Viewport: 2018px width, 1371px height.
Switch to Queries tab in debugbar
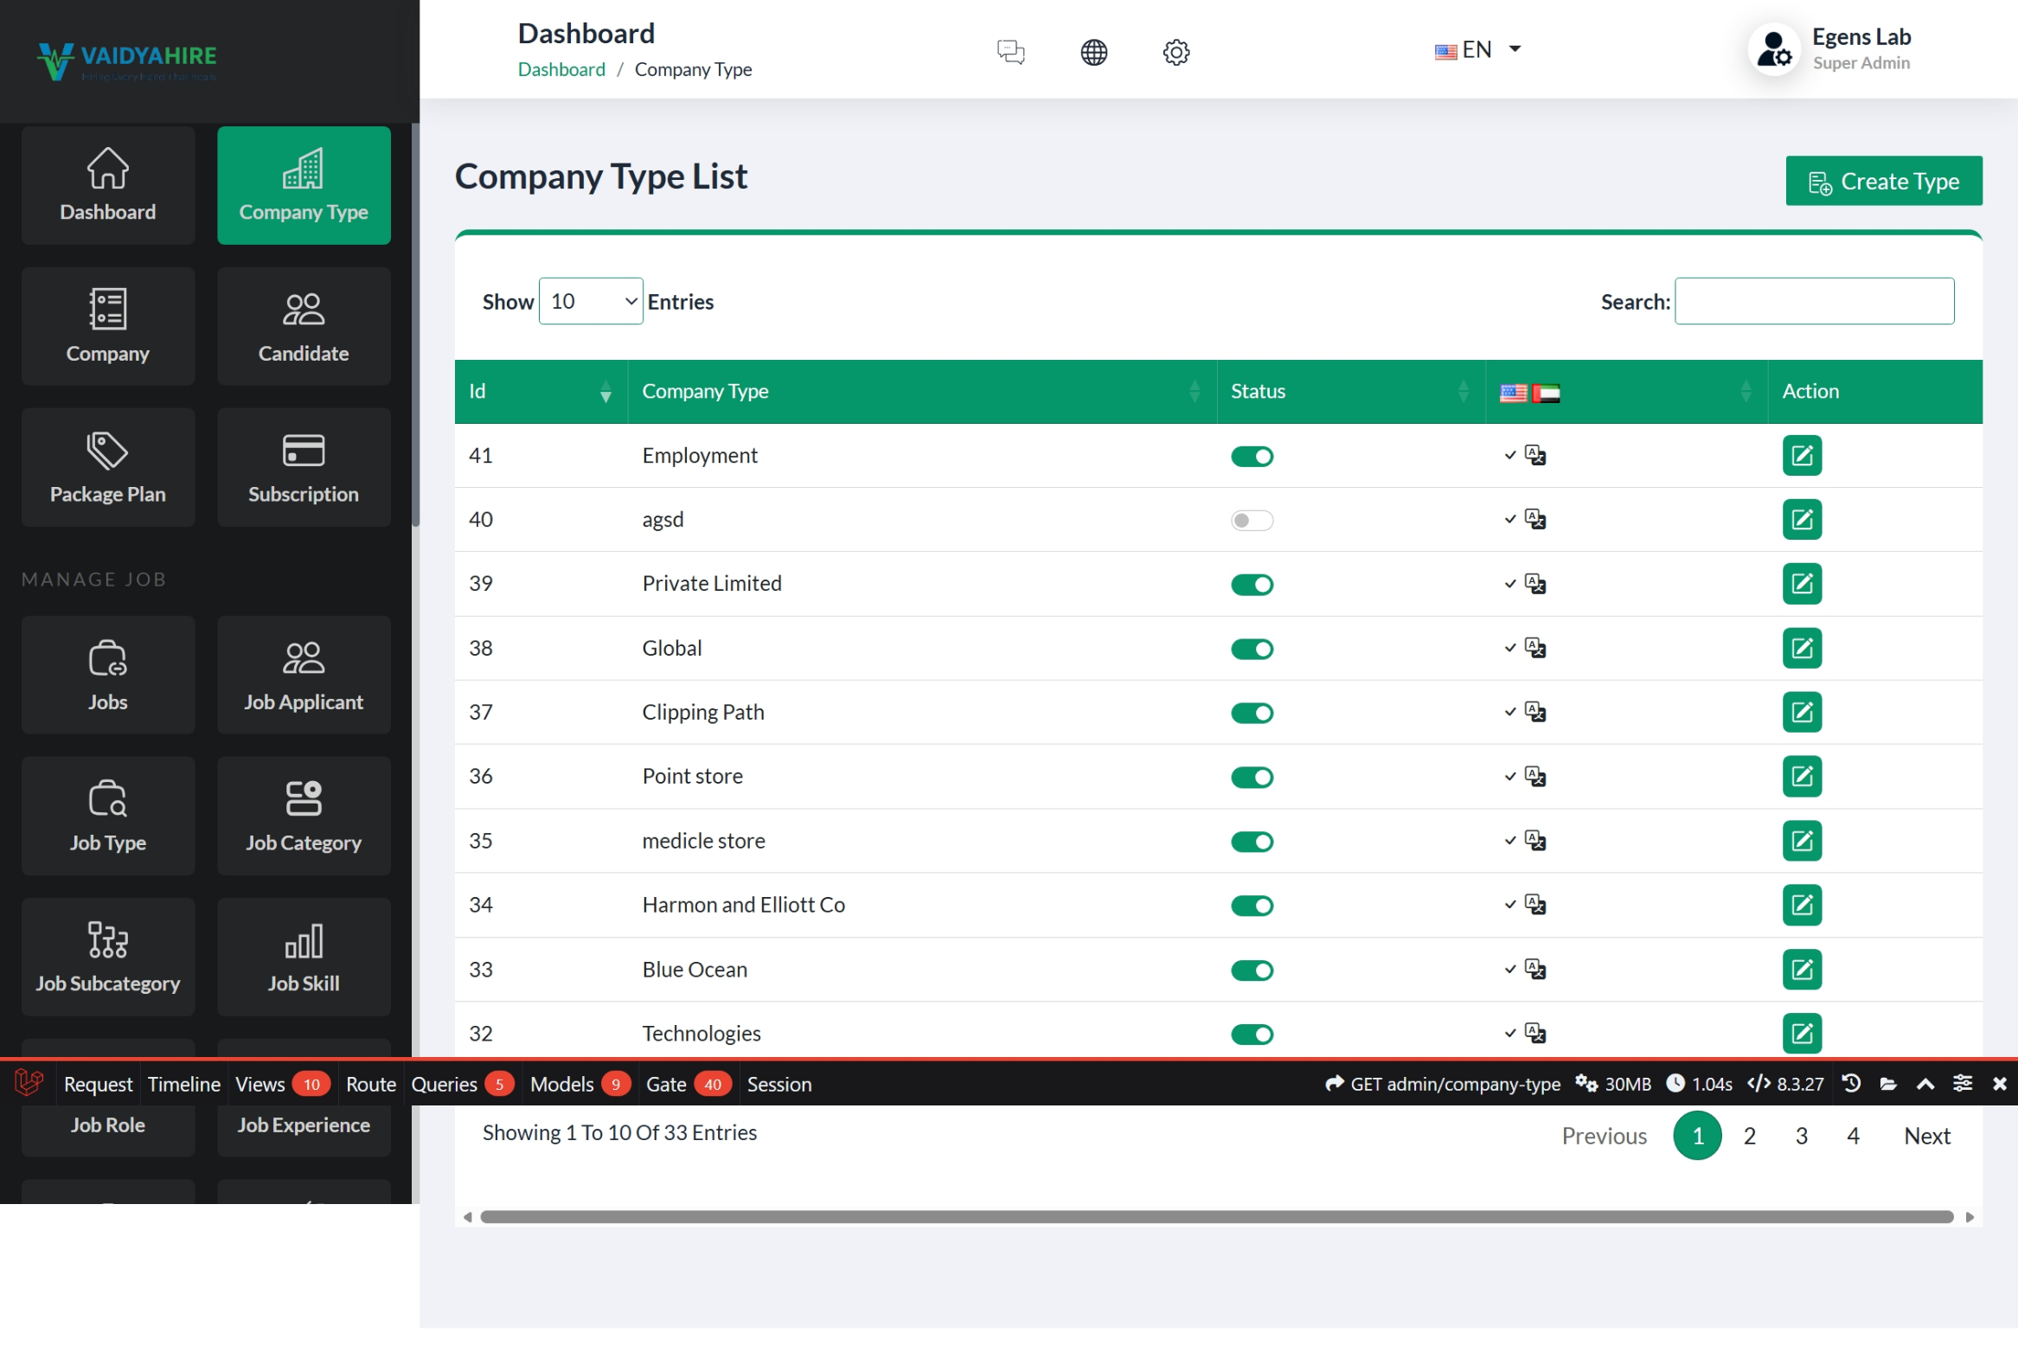(445, 1084)
